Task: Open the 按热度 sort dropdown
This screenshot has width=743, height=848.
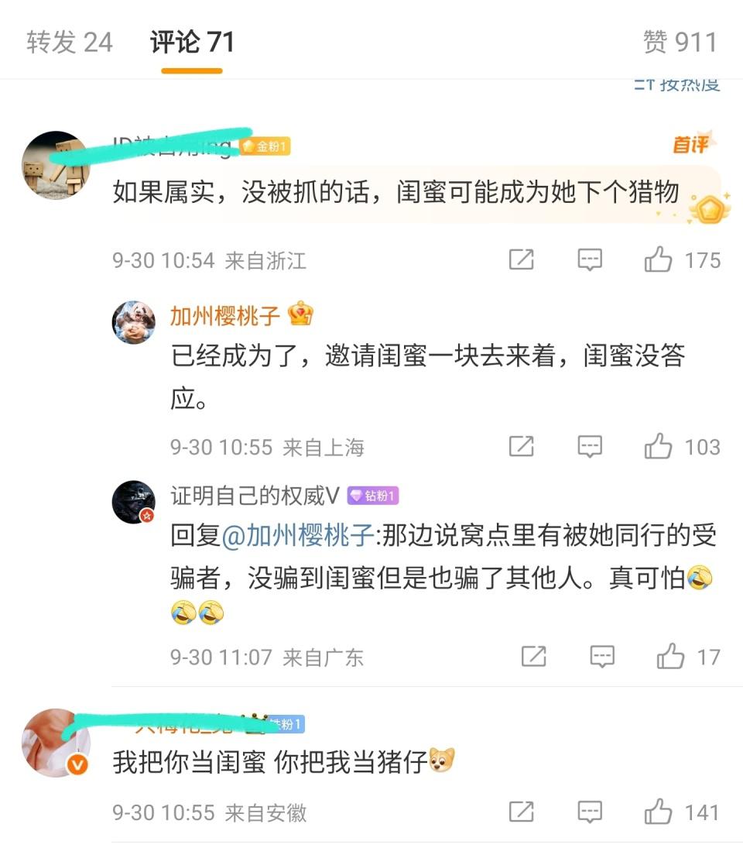Action: pyautogui.click(x=677, y=85)
